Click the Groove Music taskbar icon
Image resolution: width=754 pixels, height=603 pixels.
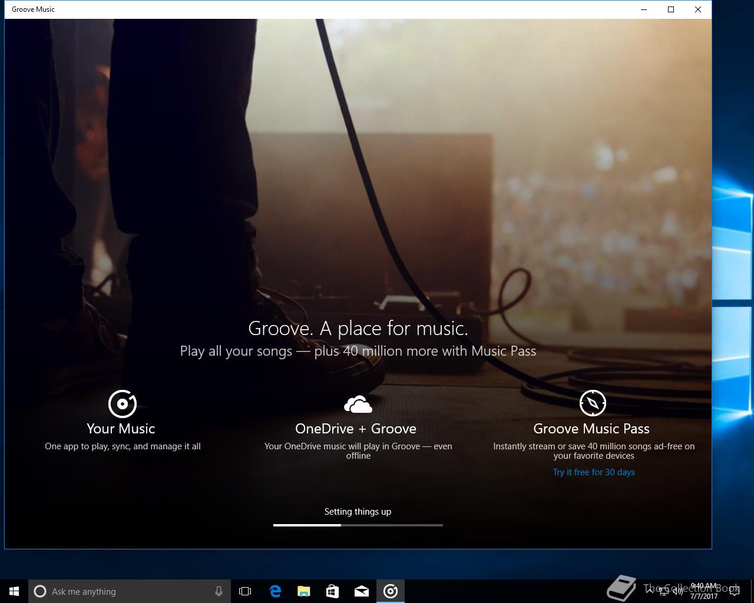pos(391,591)
